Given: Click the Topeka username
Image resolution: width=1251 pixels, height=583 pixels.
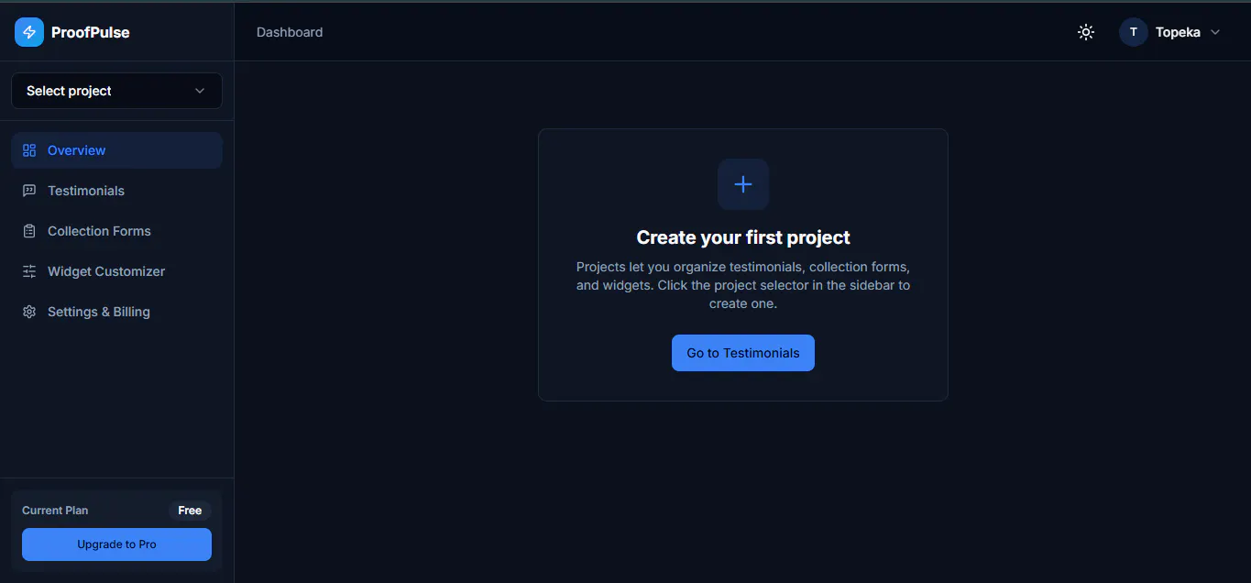Looking at the screenshot, I should 1178,32.
